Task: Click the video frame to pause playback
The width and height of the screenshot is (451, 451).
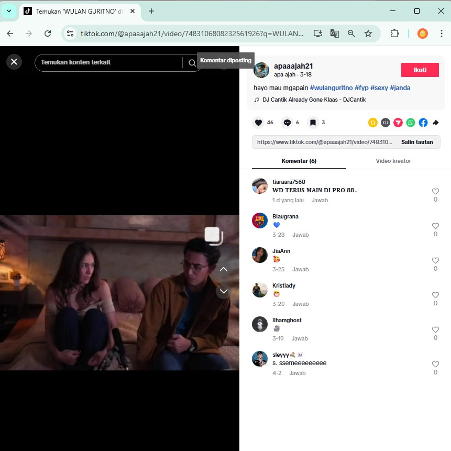Action: 119,292
